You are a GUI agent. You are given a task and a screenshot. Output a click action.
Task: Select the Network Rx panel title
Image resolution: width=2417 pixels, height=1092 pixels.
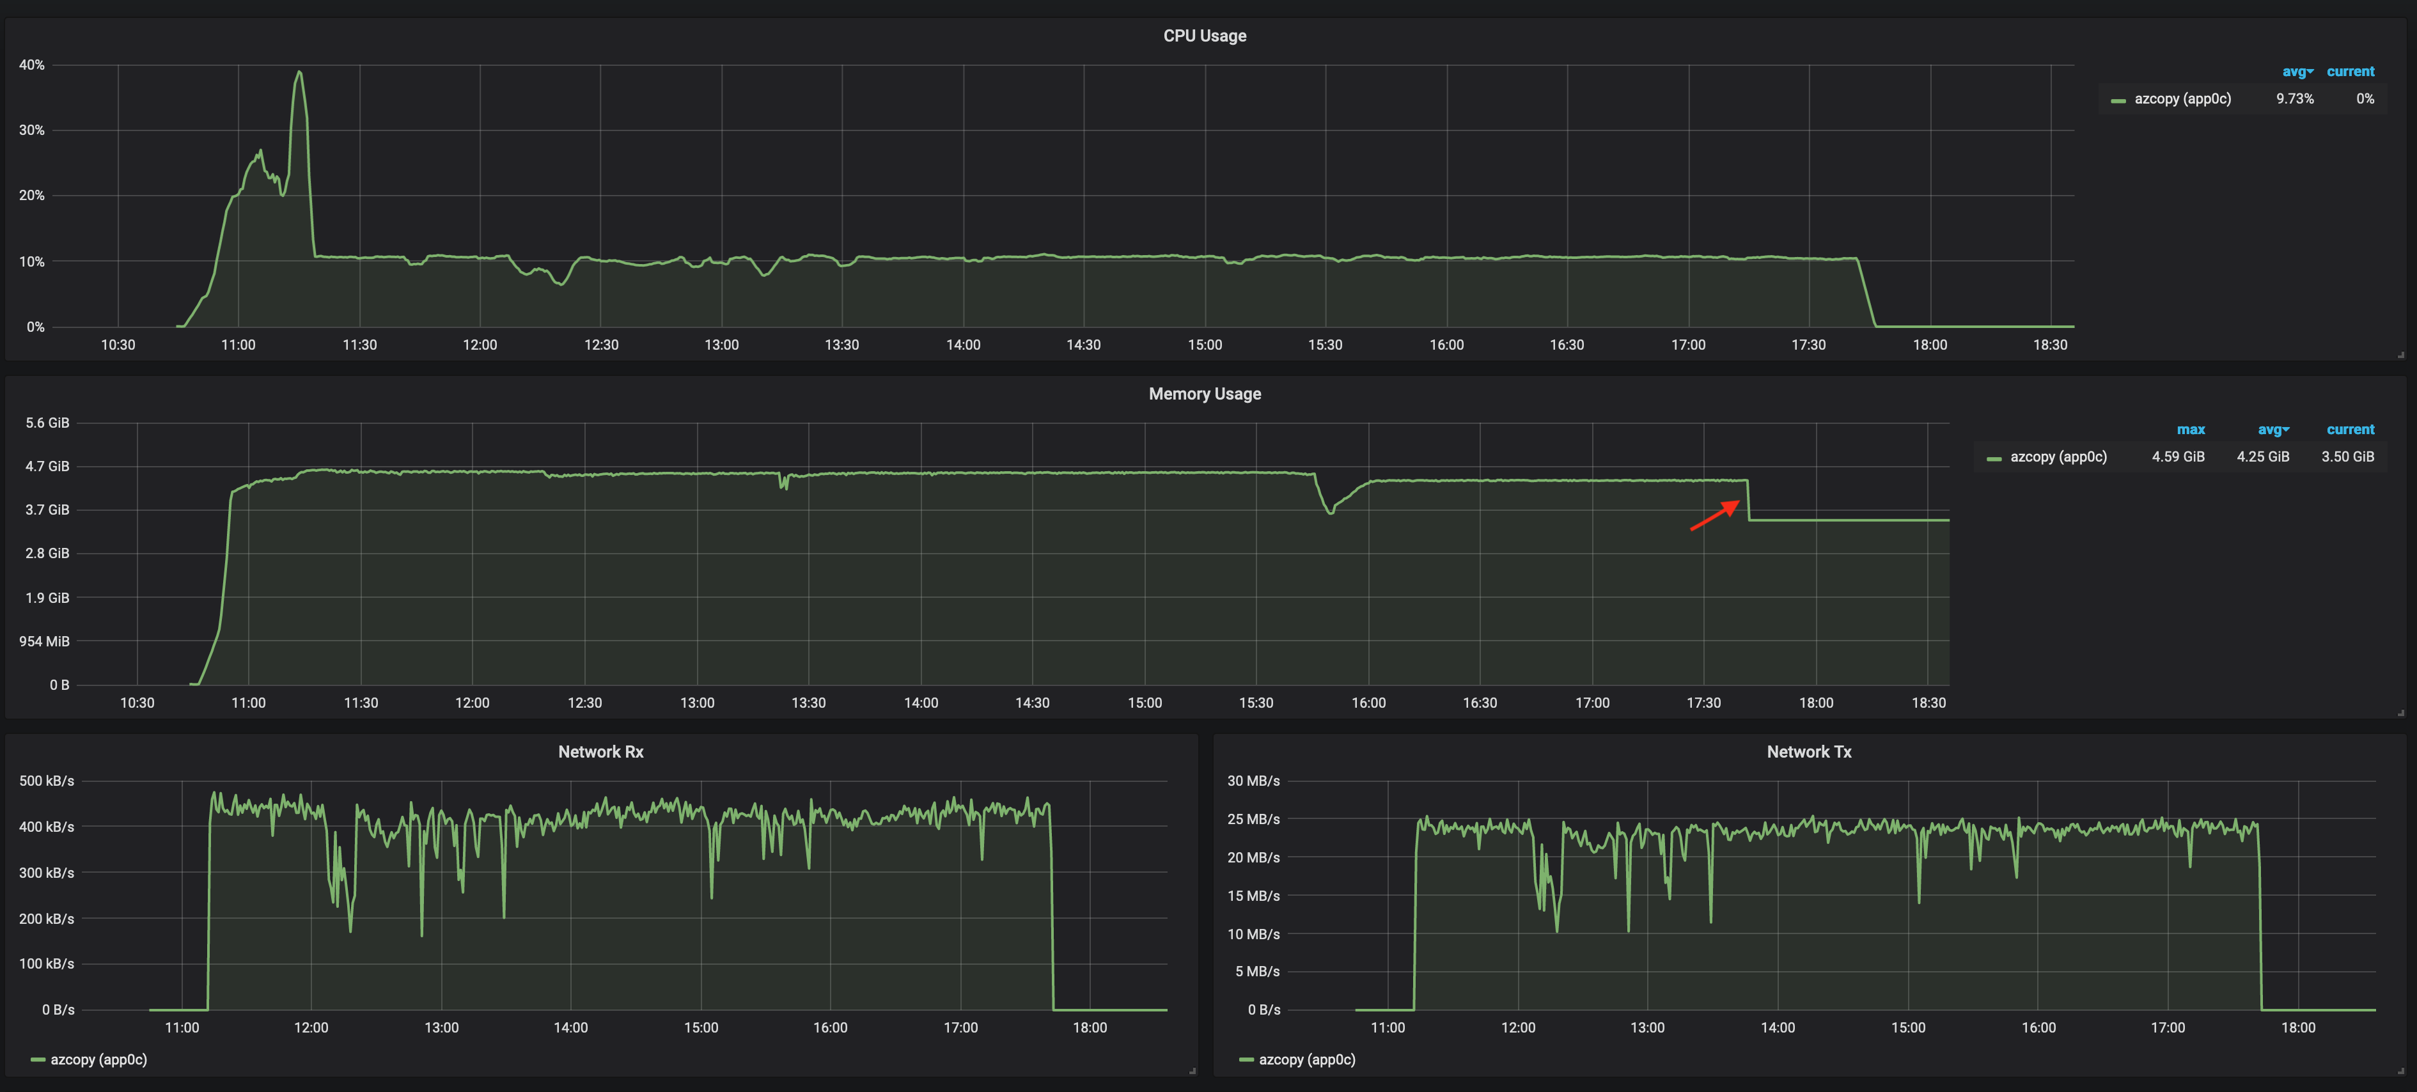(x=600, y=751)
